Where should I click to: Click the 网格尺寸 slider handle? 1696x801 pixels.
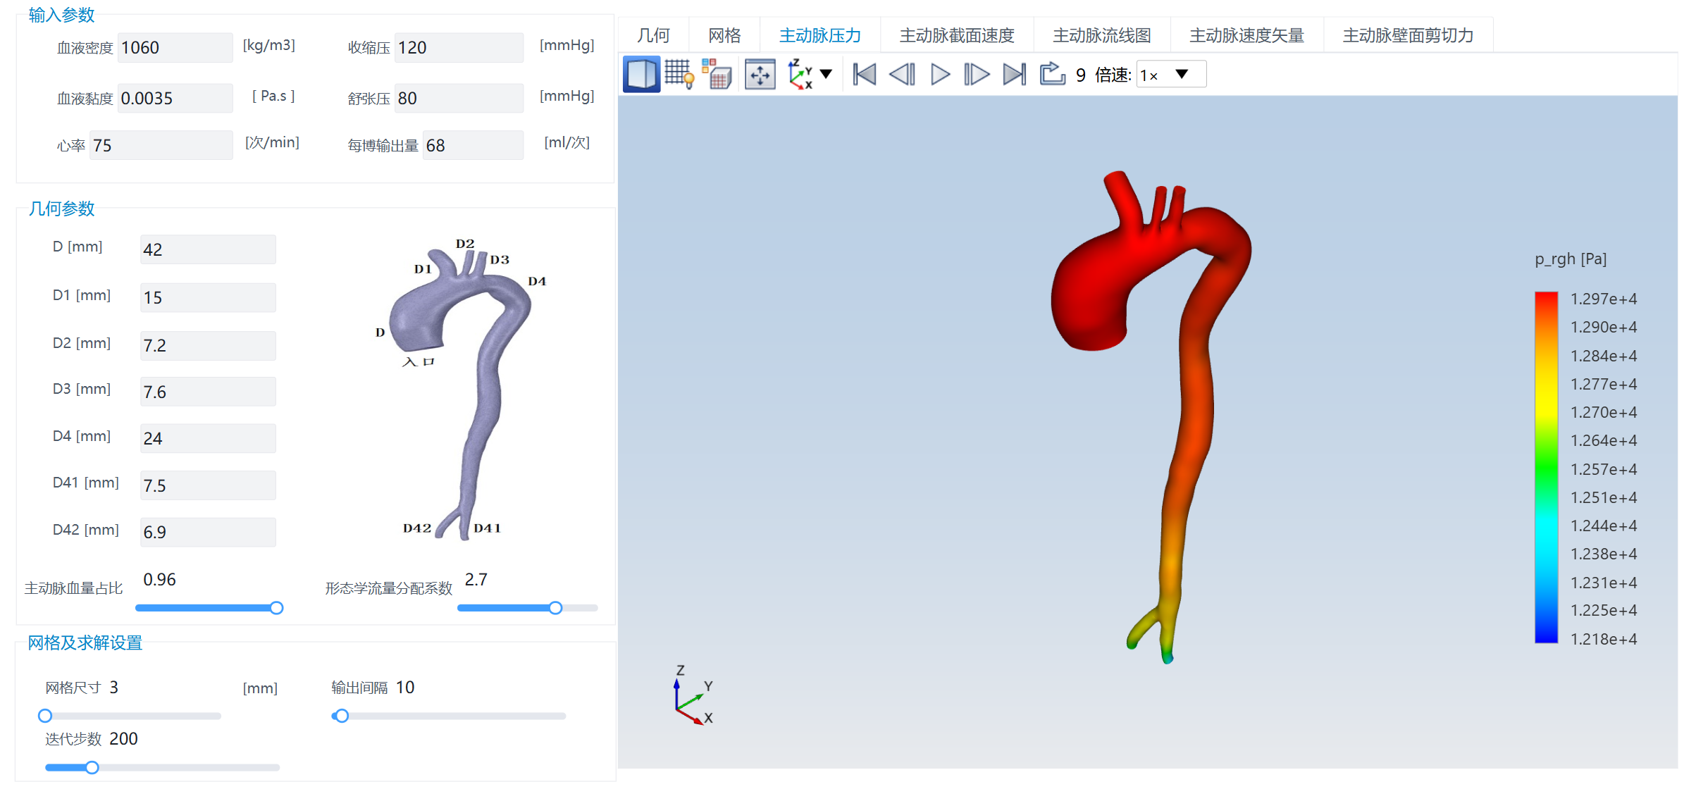click(x=45, y=716)
